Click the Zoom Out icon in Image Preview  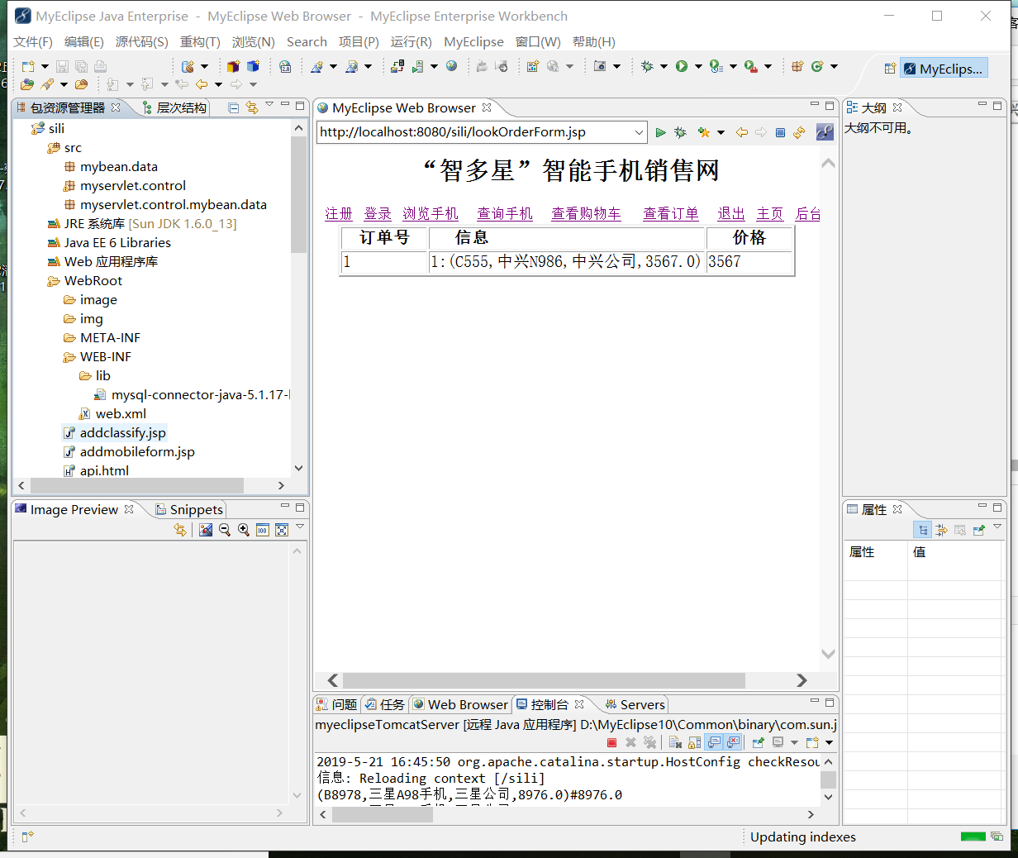point(225,530)
